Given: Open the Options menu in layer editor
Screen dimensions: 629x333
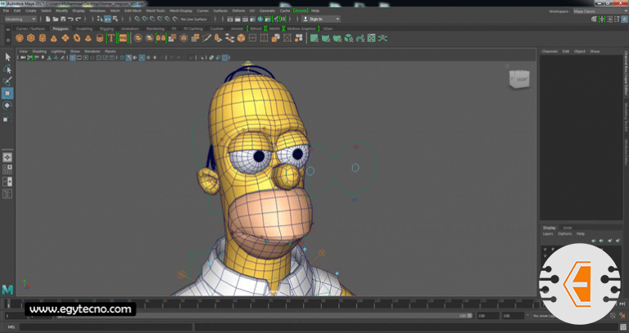Looking at the screenshot, I should 564,234.
